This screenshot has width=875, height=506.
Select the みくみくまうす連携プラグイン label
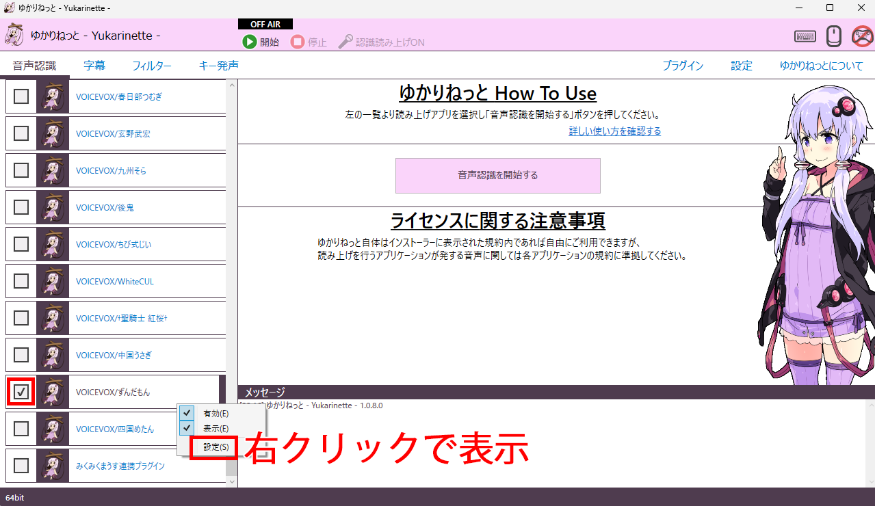tap(120, 466)
